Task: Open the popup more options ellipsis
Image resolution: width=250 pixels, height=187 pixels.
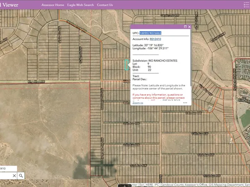Action: [185, 103]
